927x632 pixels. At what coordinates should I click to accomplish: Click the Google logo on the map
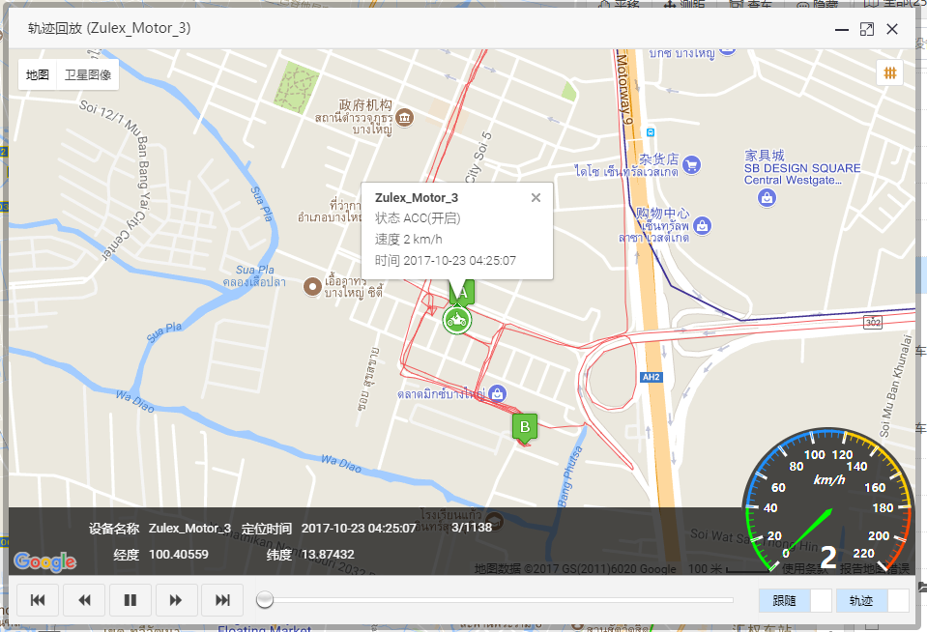point(44,561)
